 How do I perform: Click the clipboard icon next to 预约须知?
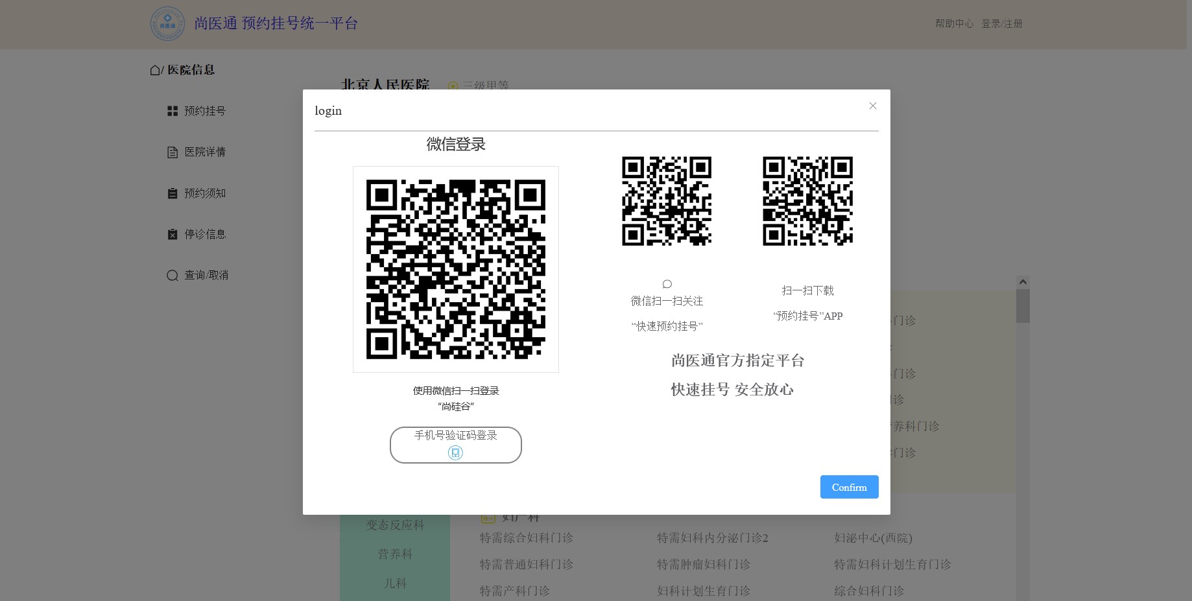click(x=173, y=193)
